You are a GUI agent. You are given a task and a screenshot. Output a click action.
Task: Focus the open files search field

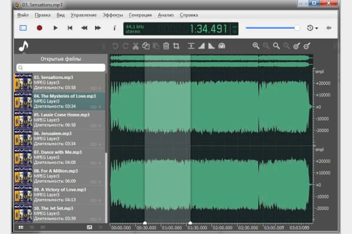(x=61, y=68)
